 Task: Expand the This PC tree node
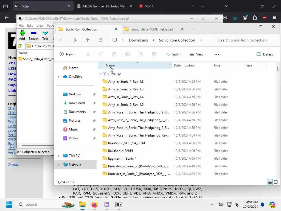(x=58, y=156)
